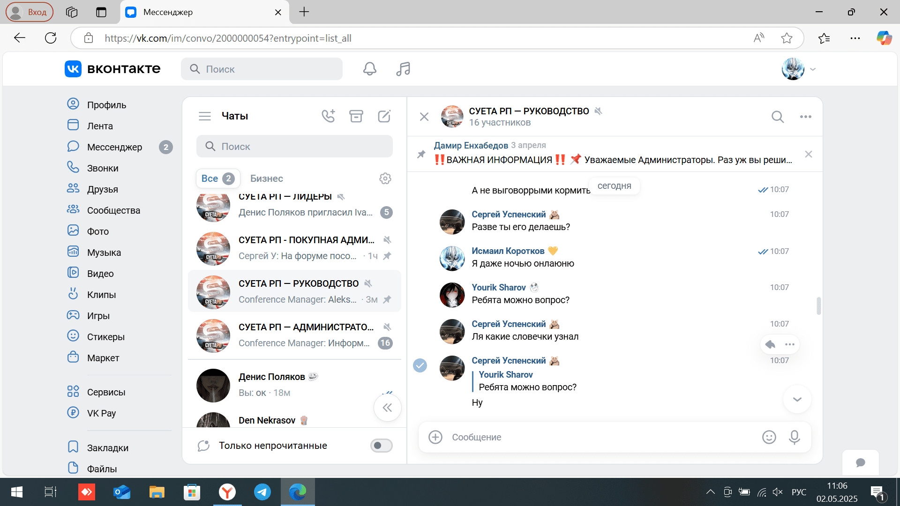Screen dimensions: 900x506
Task: Open Фото in left sidebar
Action: (97, 231)
